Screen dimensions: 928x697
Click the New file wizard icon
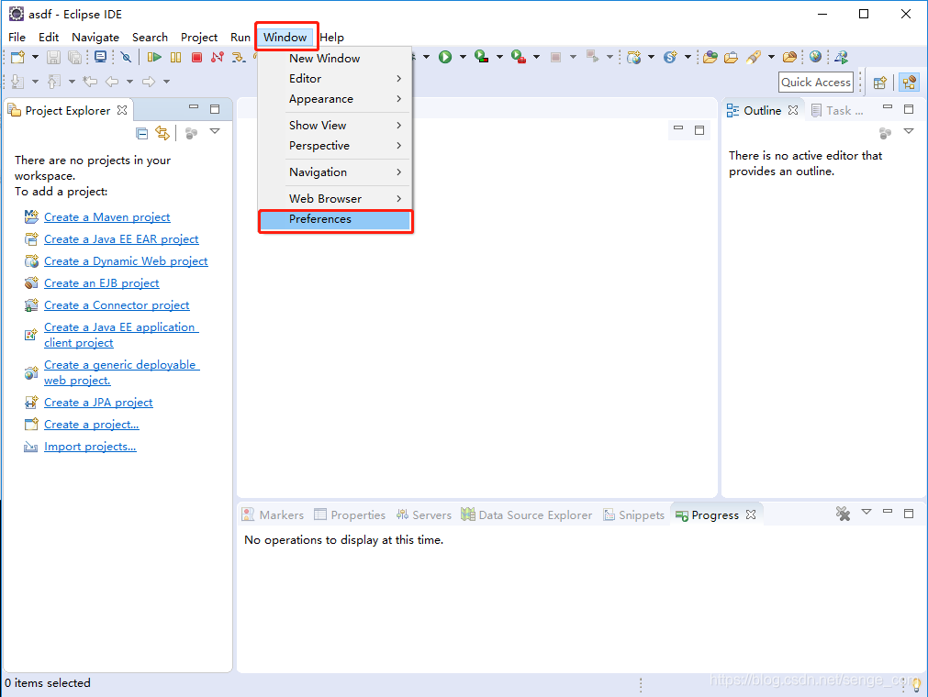[17, 58]
